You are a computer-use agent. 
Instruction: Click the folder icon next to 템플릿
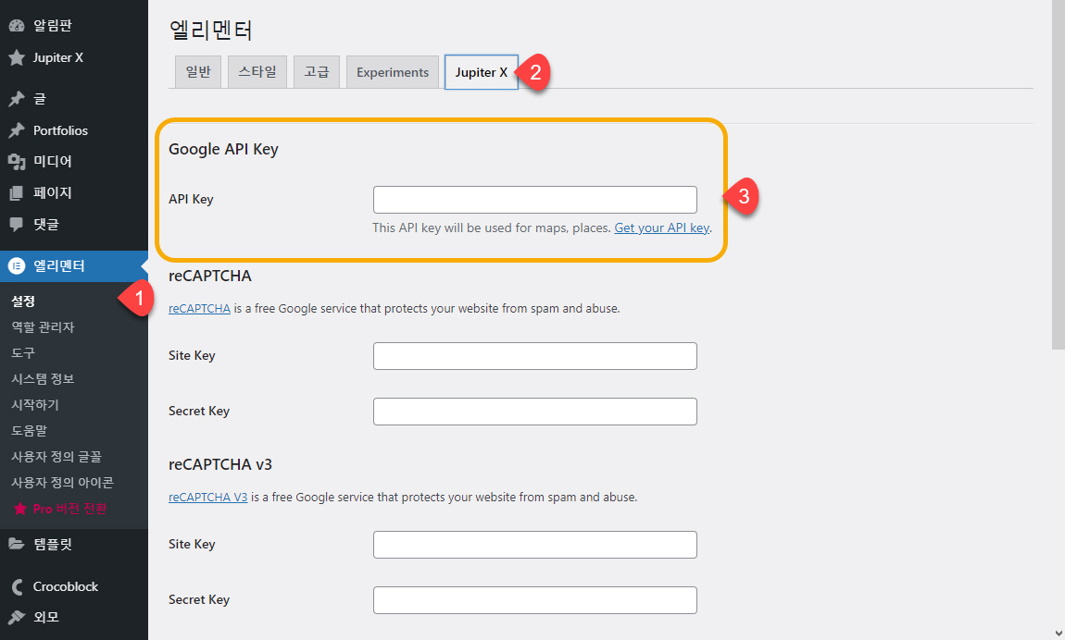(x=17, y=544)
